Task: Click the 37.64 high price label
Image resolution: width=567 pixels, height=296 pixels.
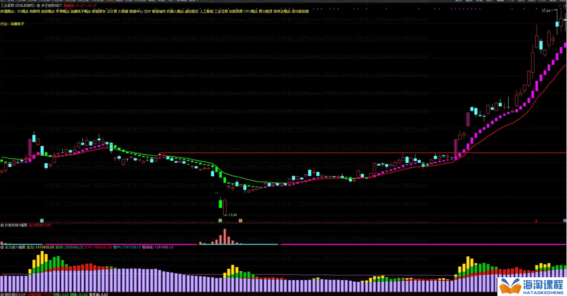Action: click(546, 11)
